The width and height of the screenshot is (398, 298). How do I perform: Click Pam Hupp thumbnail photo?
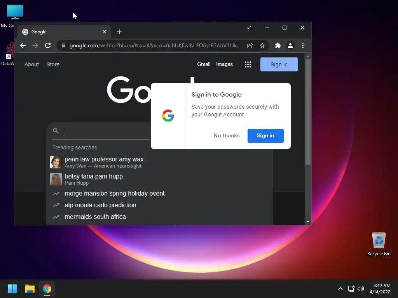click(x=56, y=179)
